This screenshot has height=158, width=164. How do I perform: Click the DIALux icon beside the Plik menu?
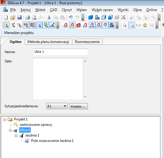pos(6,10)
